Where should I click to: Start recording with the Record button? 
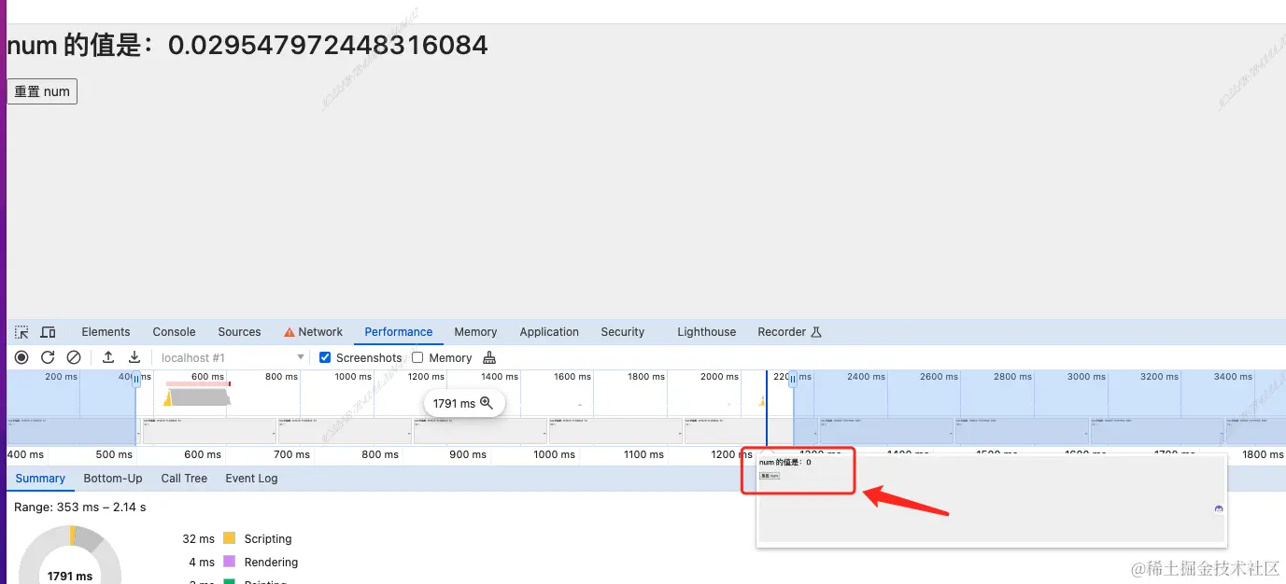(21, 357)
